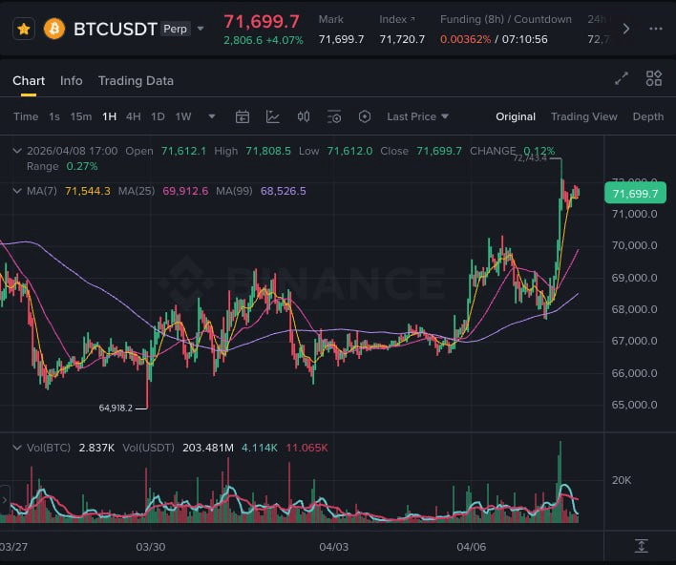Click the chart auto-fit scale button
This screenshot has height=565, width=676.
[x=641, y=546]
